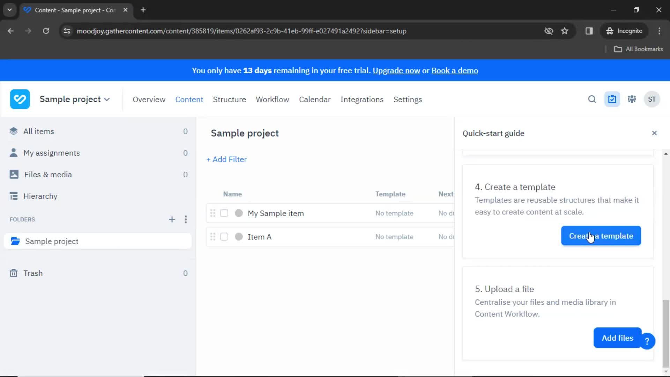Click the Search icon in the top bar
Image resolution: width=670 pixels, height=377 pixels.
point(591,99)
